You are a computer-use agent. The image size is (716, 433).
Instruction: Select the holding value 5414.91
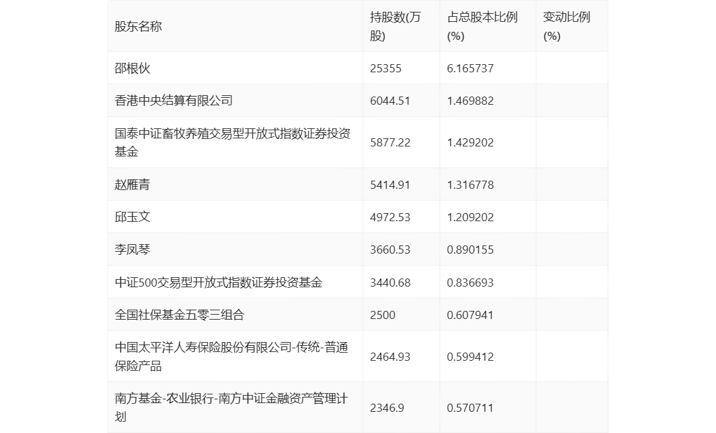point(390,185)
